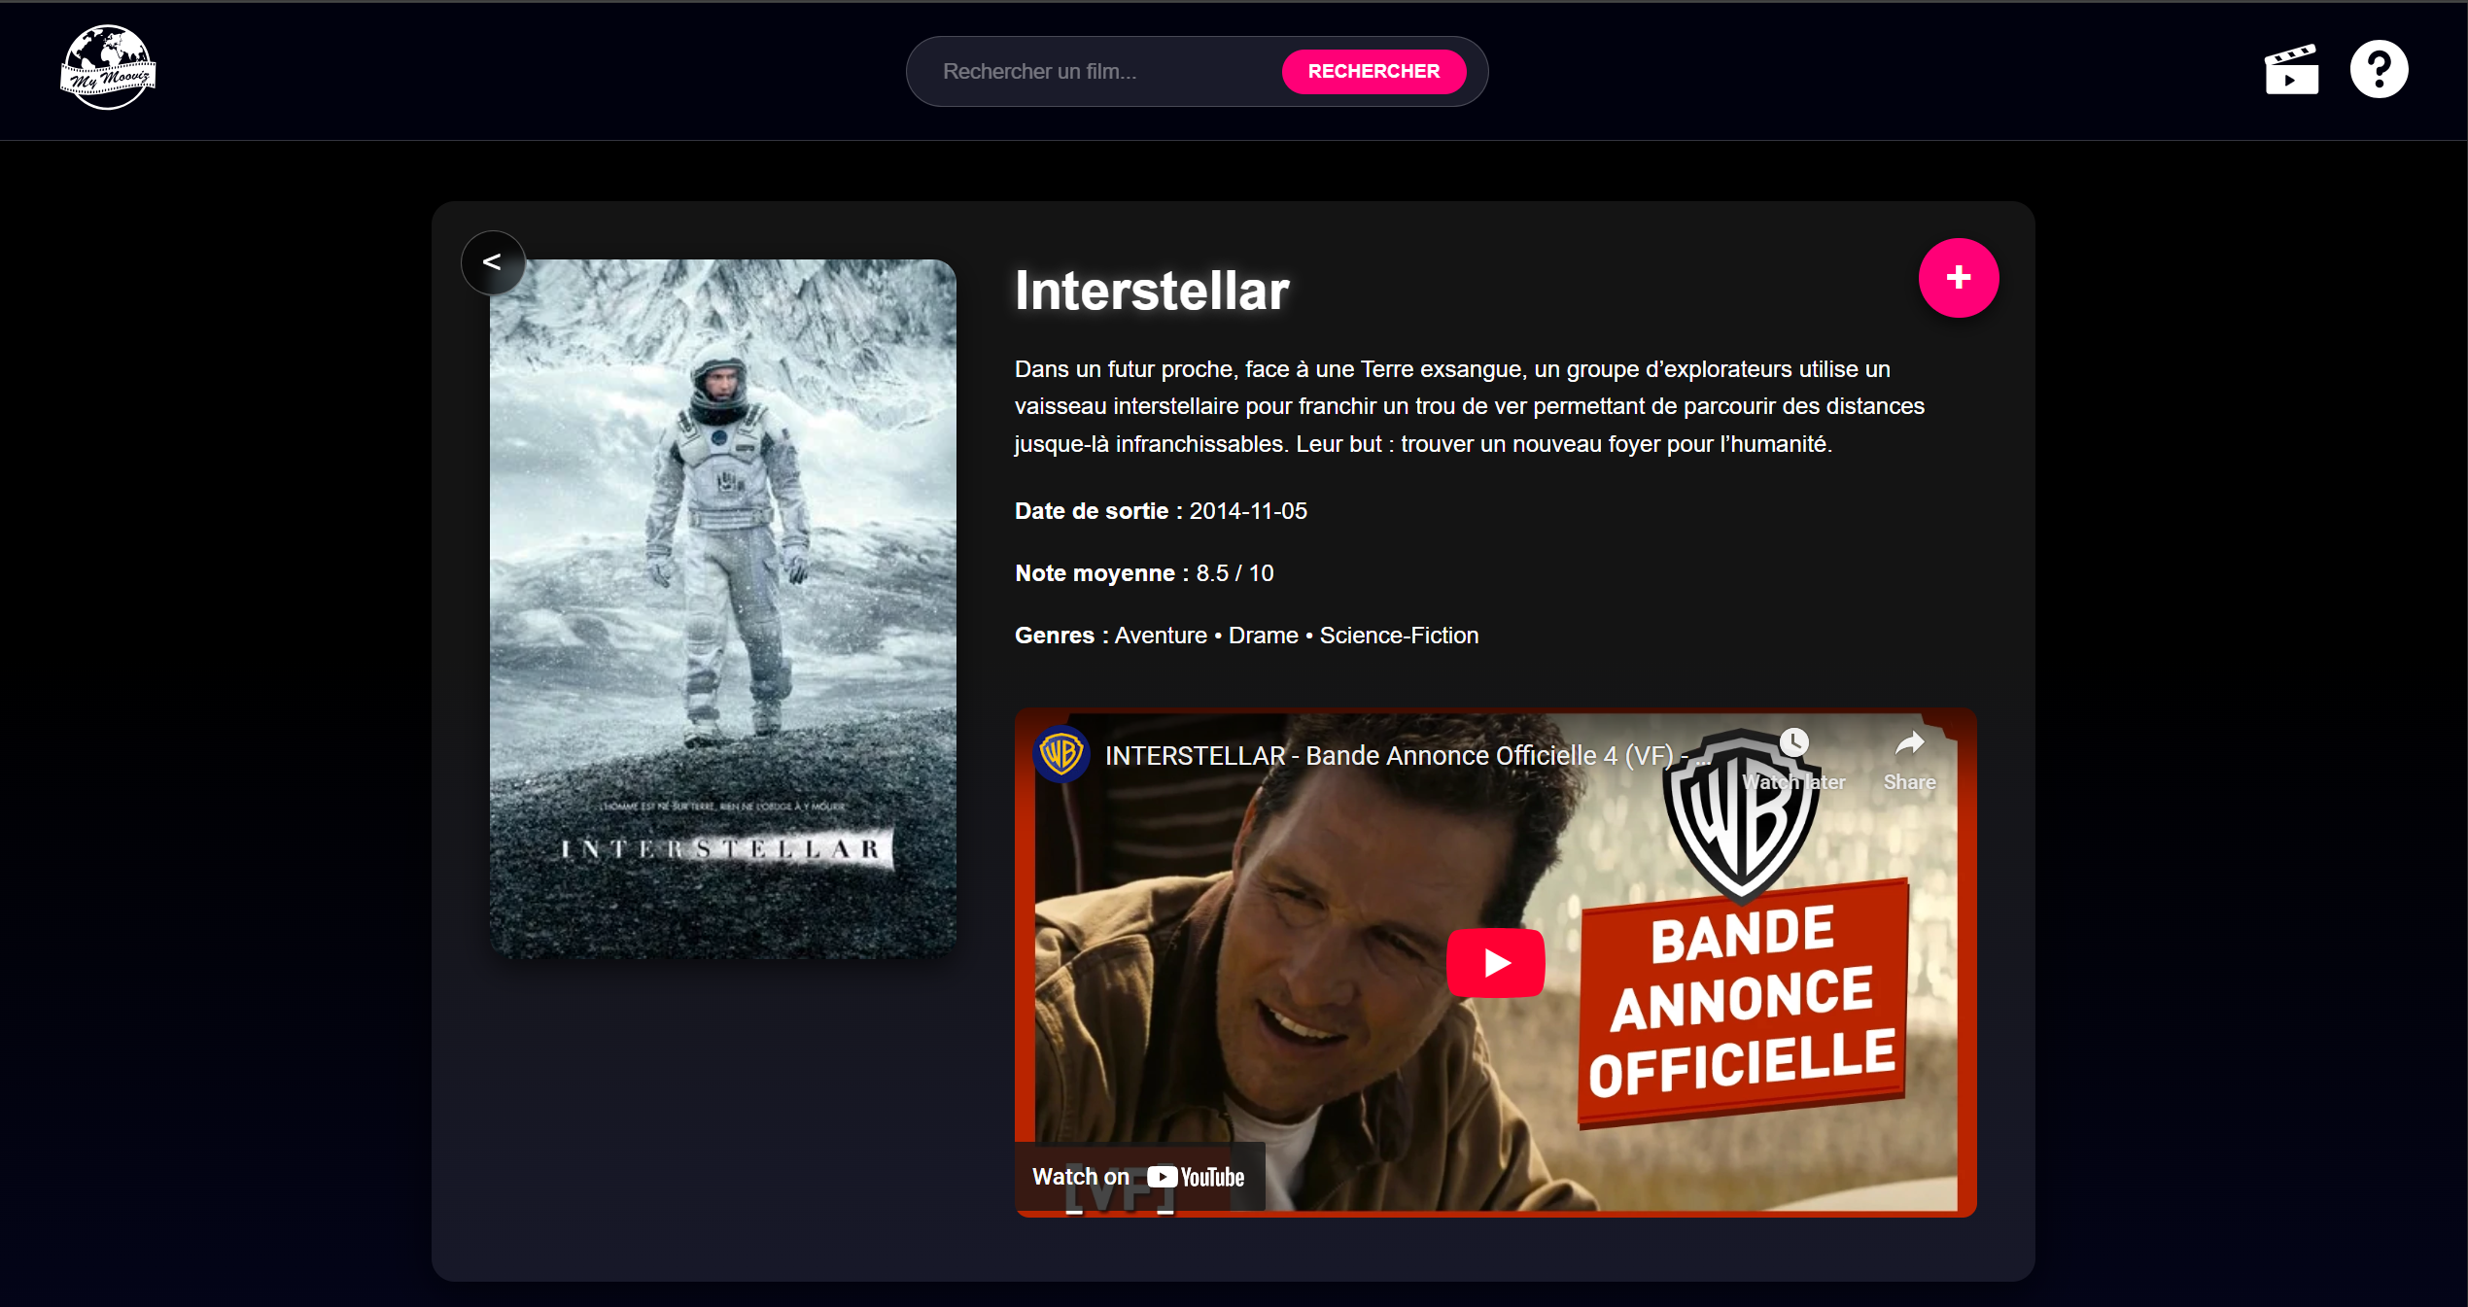The image size is (2468, 1307).
Task: Add the film with the pink plus button
Action: click(x=1959, y=278)
